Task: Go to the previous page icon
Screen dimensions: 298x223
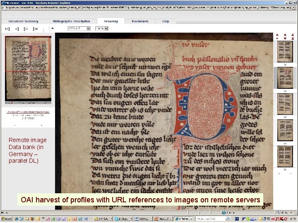Action: (x=17, y=29)
